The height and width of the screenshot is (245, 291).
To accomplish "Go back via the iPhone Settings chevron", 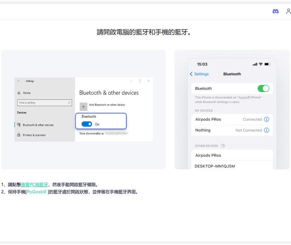I will [x=191, y=74].
